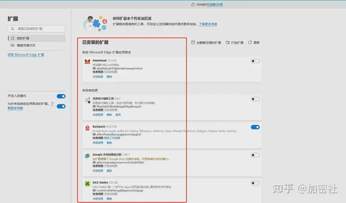Click the briefcase icon in the top banner
Screen dimensions: 346x203
(193, 4)
